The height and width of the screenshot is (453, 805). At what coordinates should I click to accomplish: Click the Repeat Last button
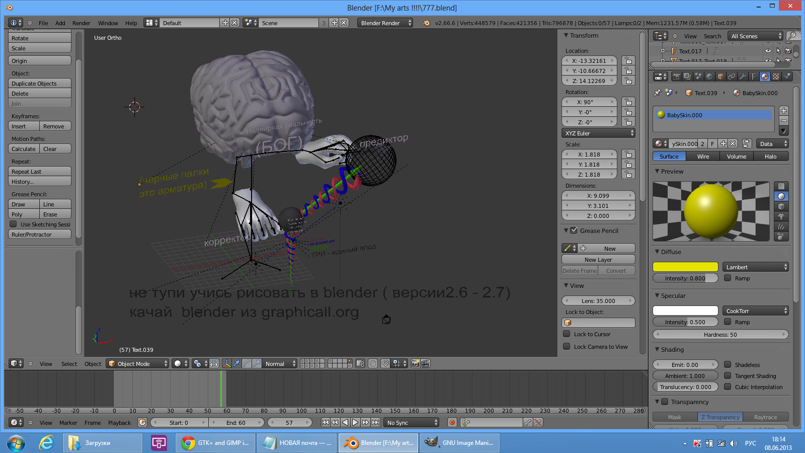click(x=40, y=171)
